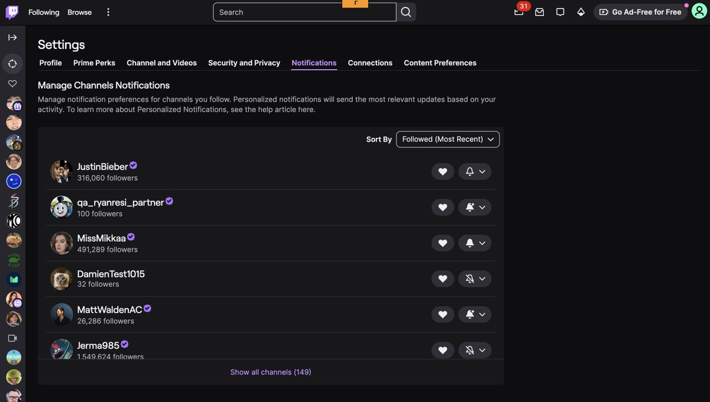Click qa_ryanresi_partner's snowman avatar thumbnail

[x=62, y=208]
